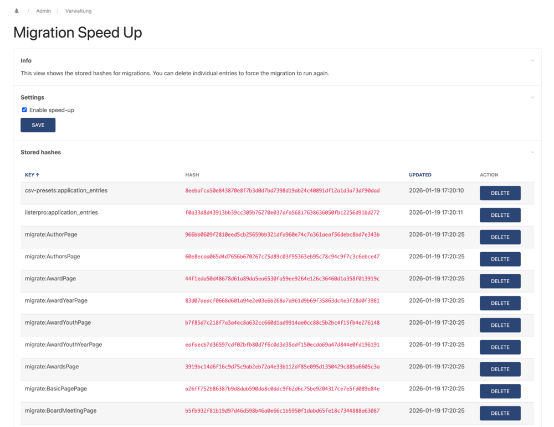554x427 pixels.
Task: Delete the migrate:BoardMeetingPage hash entry
Action: 500,413
